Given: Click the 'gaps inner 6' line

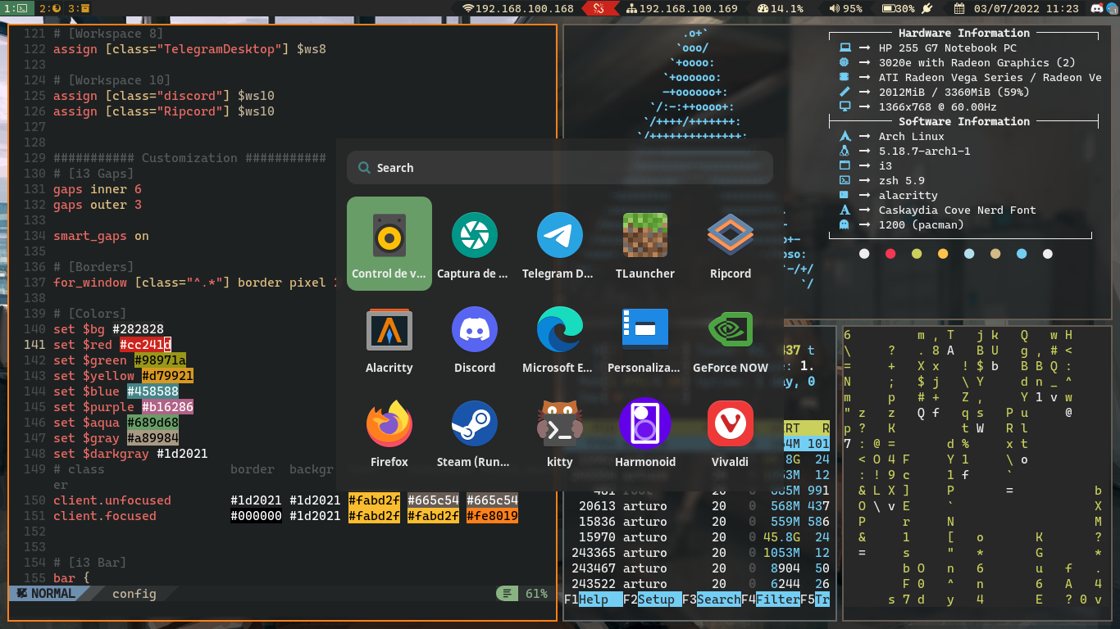Looking at the screenshot, I should pos(98,189).
